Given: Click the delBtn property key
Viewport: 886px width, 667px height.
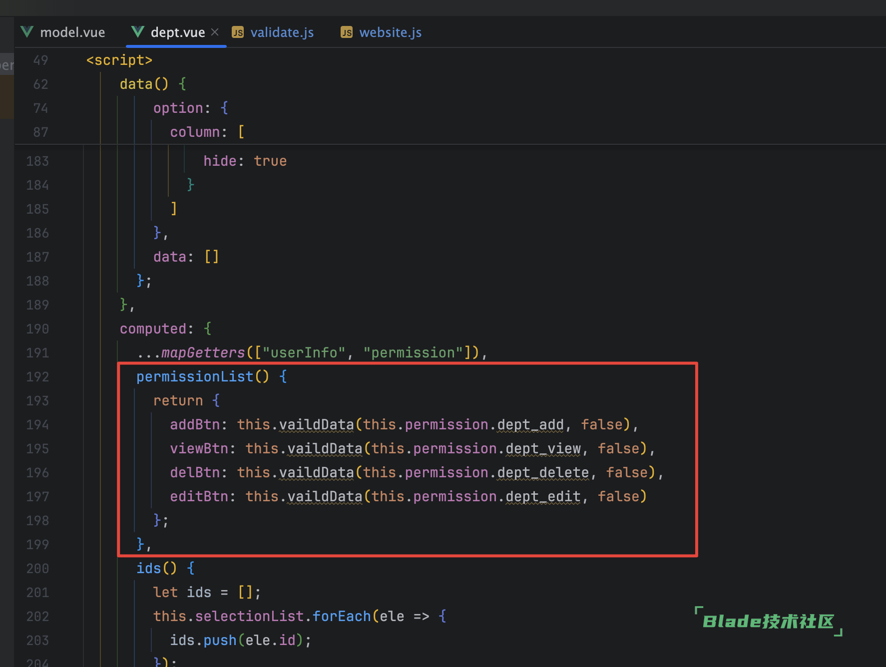Looking at the screenshot, I should (x=195, y=472).
